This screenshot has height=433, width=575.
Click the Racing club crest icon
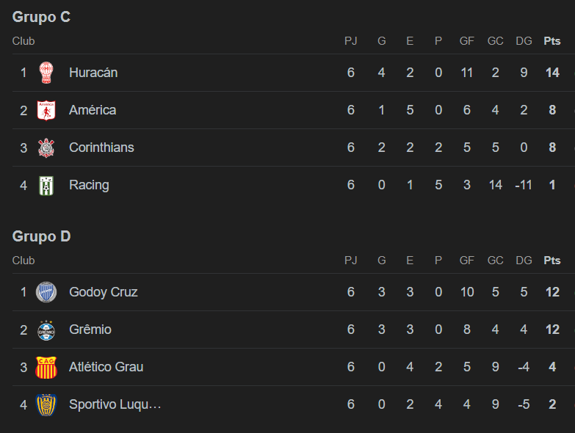coord(46,186)
